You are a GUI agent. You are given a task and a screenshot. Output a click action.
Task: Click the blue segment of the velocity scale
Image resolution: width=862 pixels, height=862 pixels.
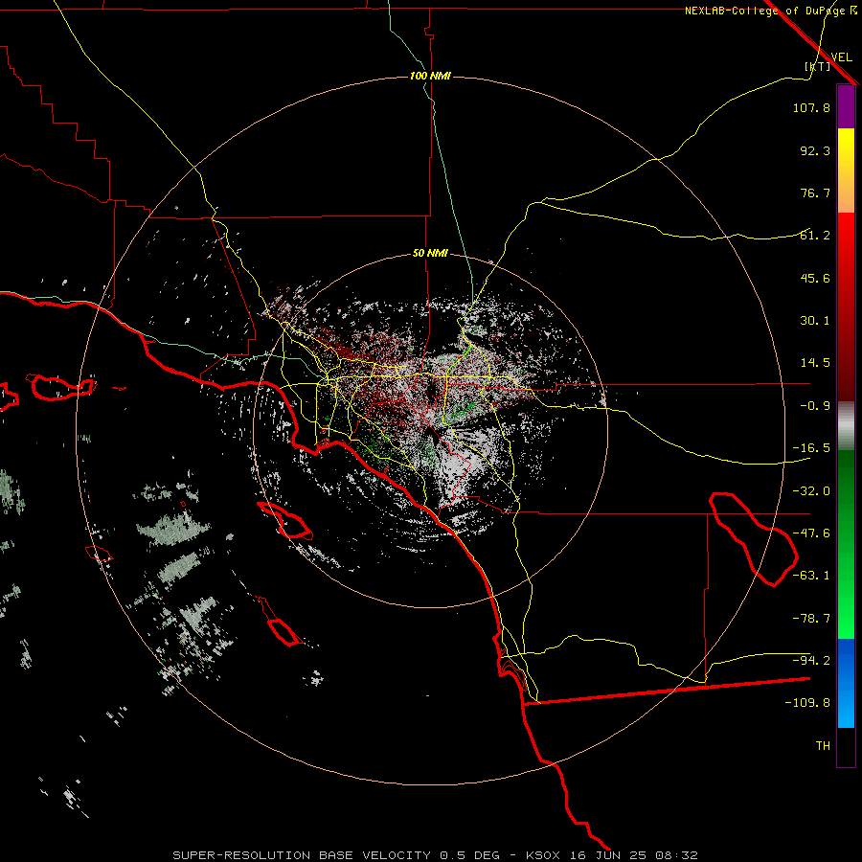pyautogui.click(x=846, y=683)
